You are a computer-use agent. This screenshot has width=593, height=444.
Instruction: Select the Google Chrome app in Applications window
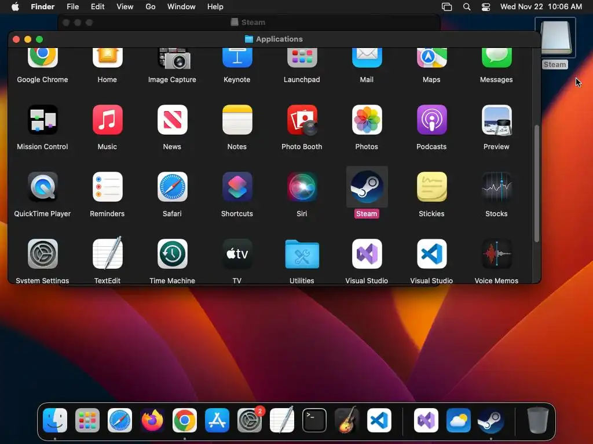click(x=43, y=58)
